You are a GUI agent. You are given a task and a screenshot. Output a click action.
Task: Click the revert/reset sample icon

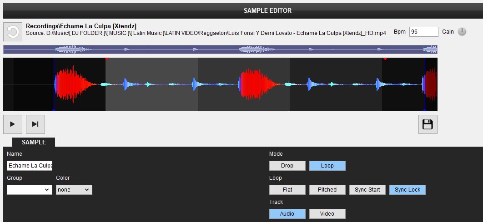[13, 32]
